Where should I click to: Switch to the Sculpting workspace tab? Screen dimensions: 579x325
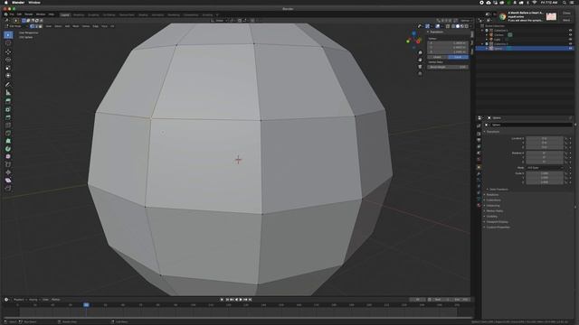(x=93, y=15)
